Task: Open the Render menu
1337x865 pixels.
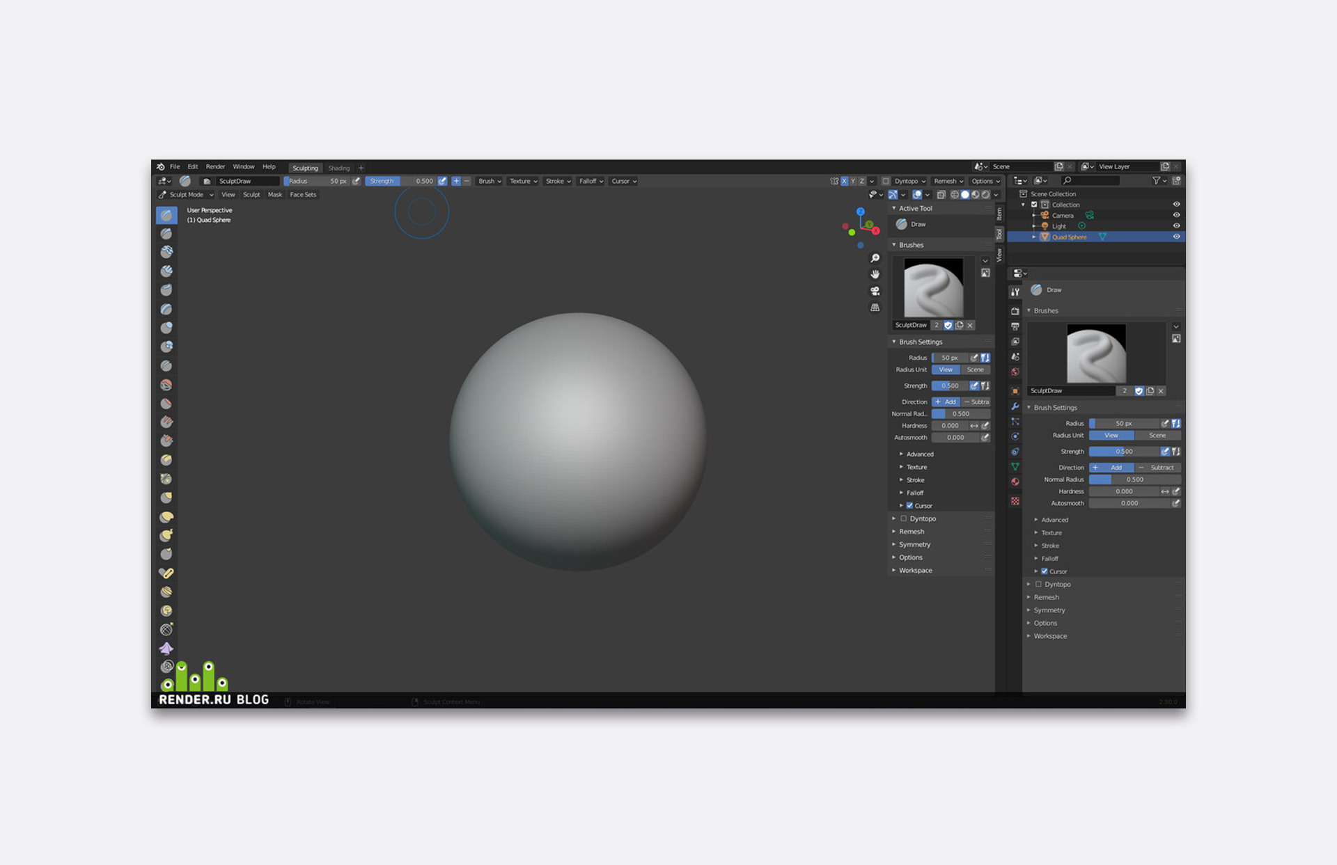Action: pos(215,167)
